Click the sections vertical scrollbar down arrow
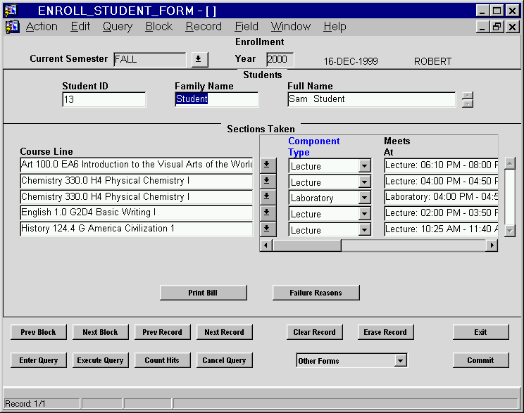 [x=510, y=230]
